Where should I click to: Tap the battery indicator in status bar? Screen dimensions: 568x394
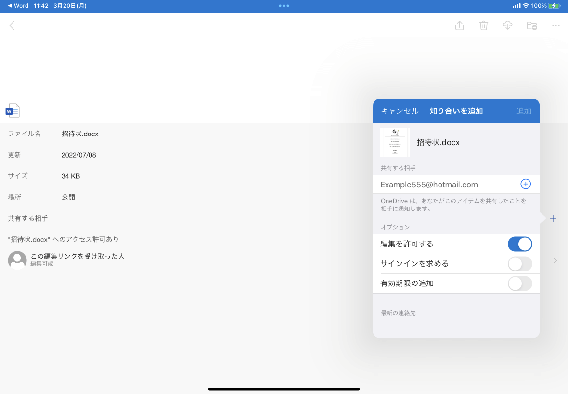point(554,6)
